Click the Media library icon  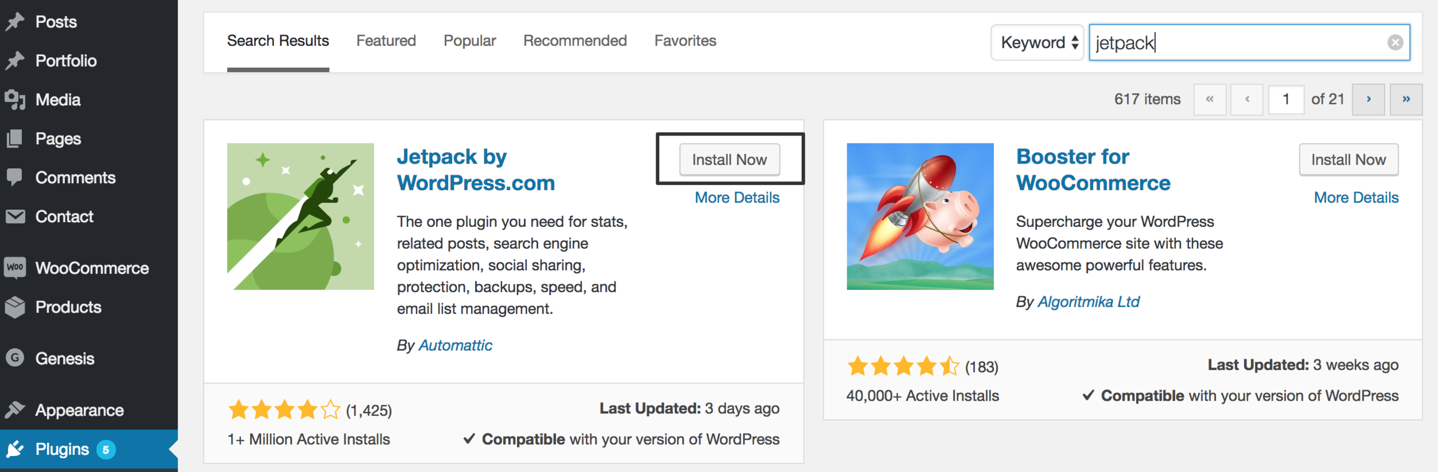15,99
